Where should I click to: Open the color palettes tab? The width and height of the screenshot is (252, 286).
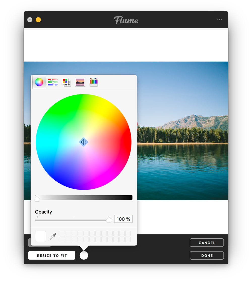pyautogui.click(x=66, y=82)
